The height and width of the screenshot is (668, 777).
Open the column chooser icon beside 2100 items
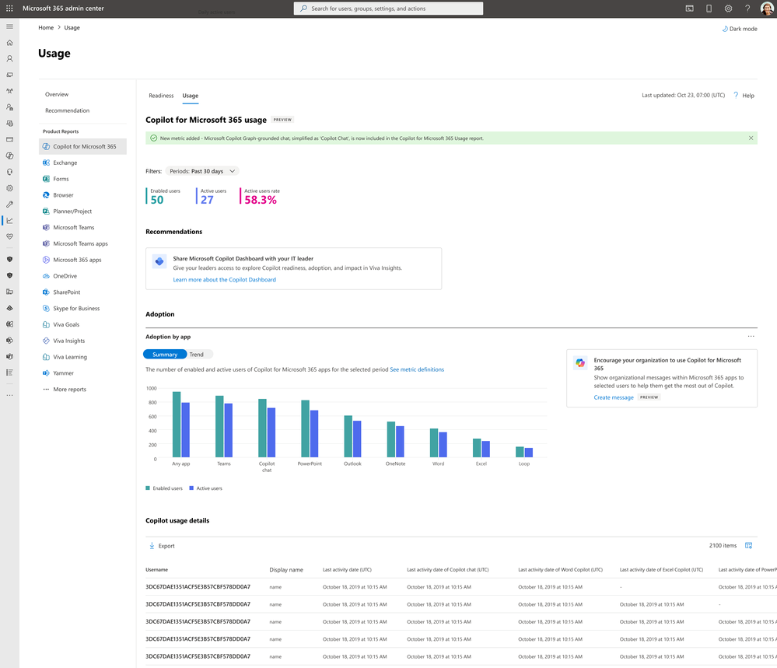coord(748,546)
